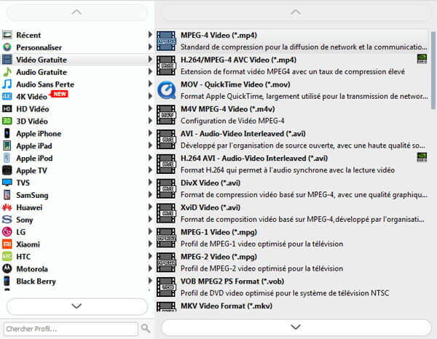The image size is (437, 339).
Task: Click the Black Berry phone icon
Action: 7,281
